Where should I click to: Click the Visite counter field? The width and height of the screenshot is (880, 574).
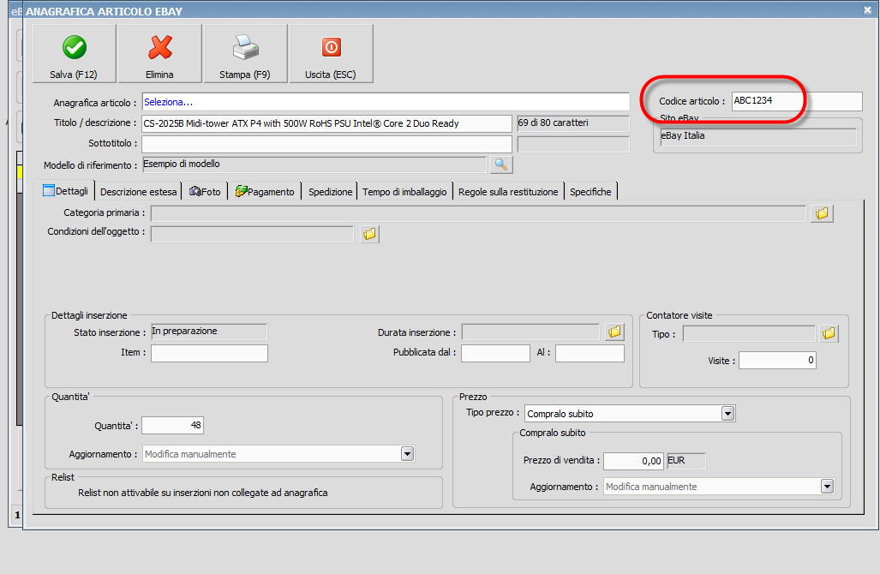pos(777,360)
